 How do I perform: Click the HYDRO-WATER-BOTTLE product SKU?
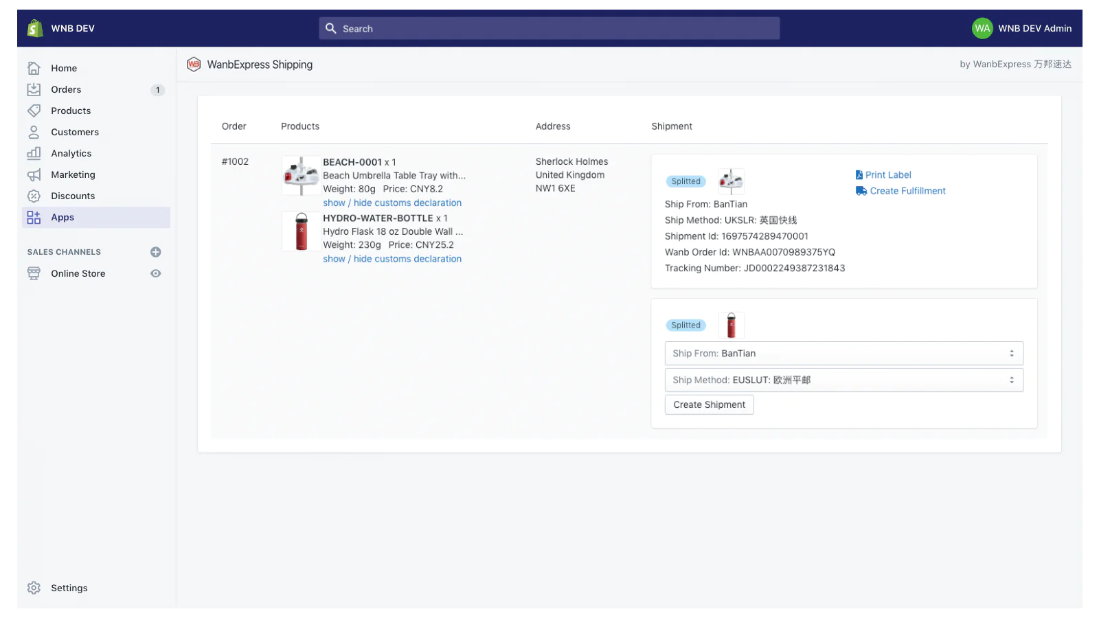point(378,218)
